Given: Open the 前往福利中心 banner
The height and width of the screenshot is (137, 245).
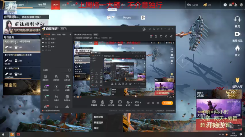Looking at the screenshot, I should [26, 27].
